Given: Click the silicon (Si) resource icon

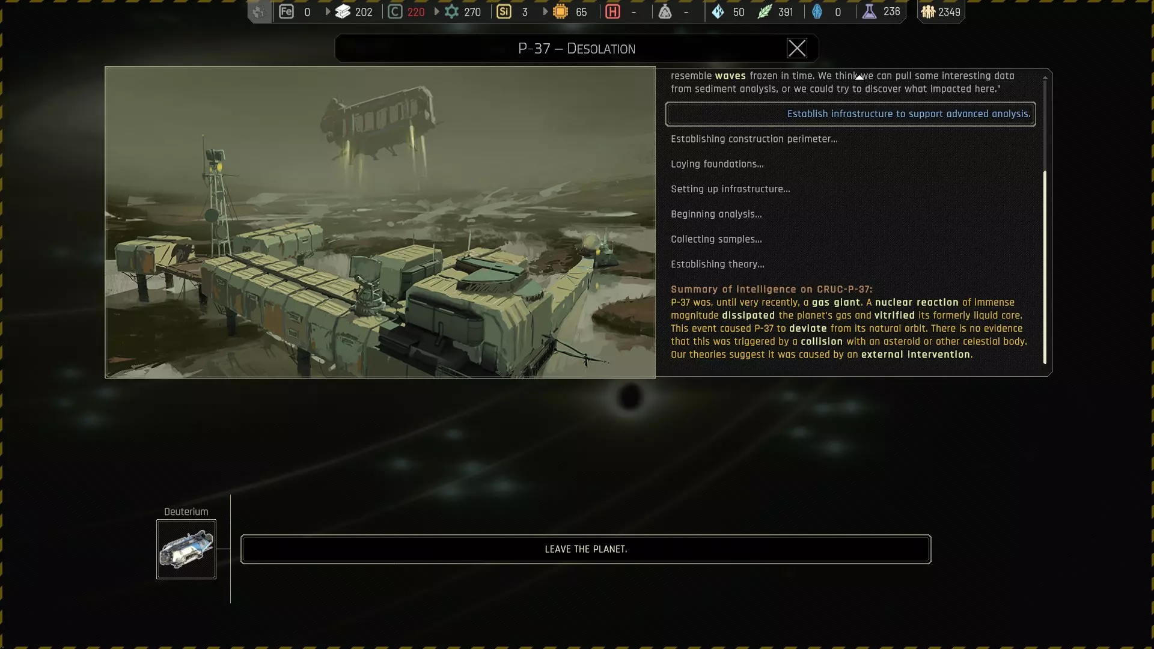Looking at the screenshot, I should [x=504, y=11].
